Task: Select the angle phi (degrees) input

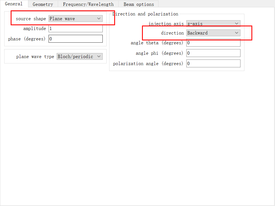Action: click(213, 53)
